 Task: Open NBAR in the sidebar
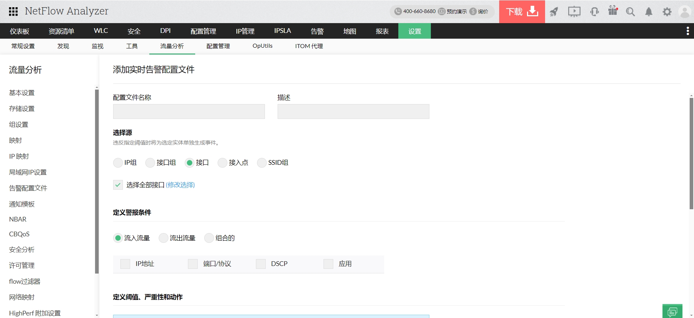(x=18, y=219)
